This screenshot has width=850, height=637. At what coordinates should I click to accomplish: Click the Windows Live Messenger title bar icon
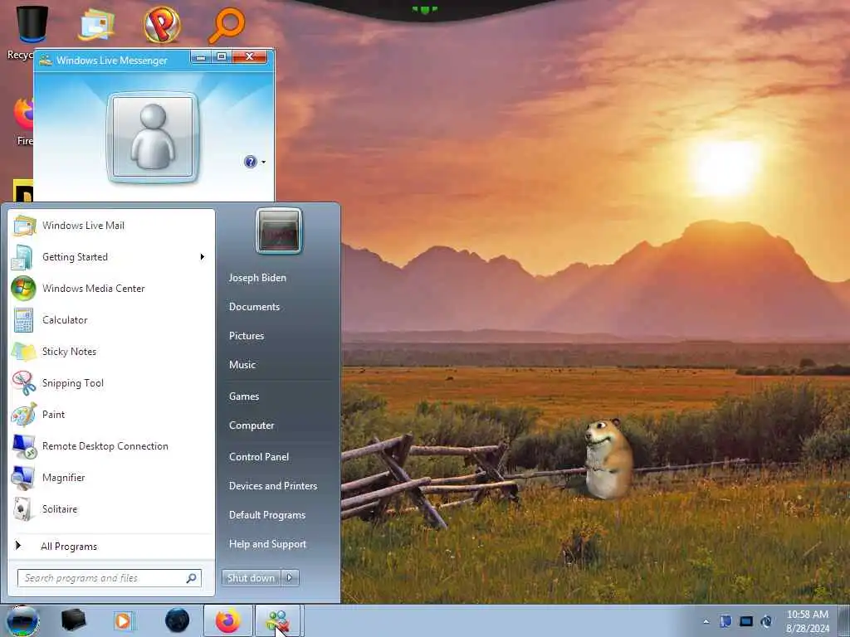(46, 60)
